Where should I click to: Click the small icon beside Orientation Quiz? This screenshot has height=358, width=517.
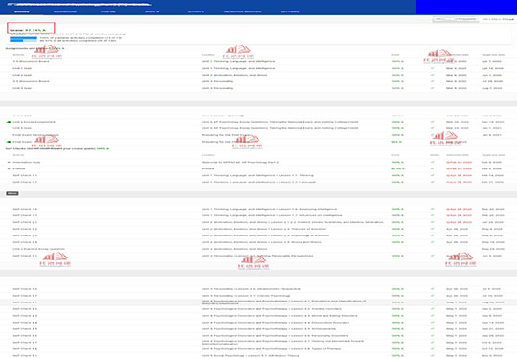coord(9,162)
